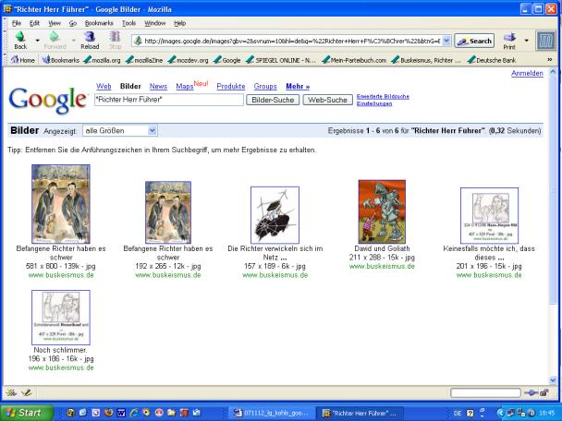Launch Firefox from the quick launch bar

pos(108,413)
